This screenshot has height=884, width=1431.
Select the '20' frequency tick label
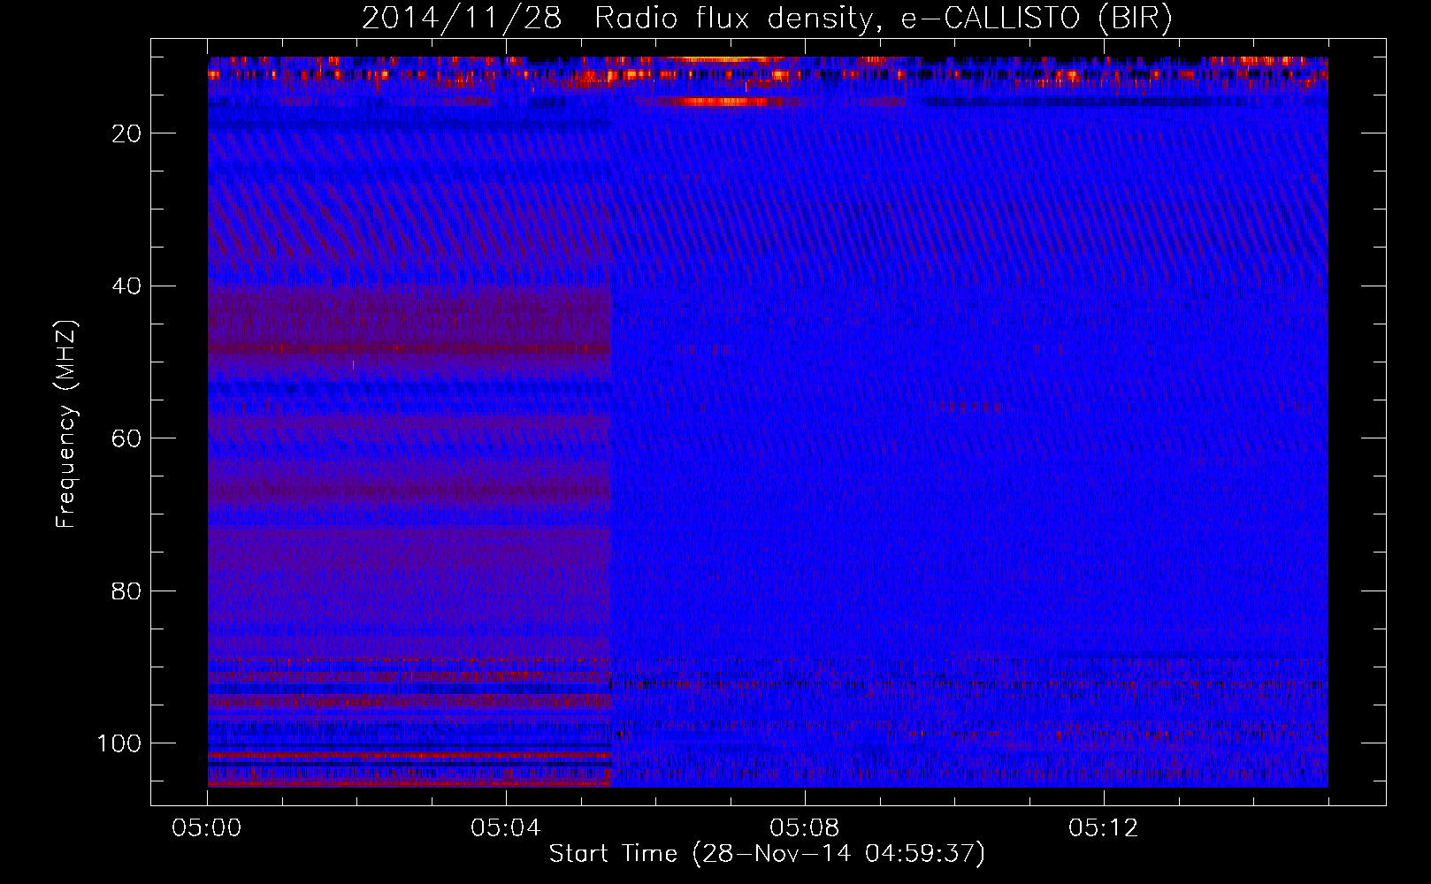point(127,133)
